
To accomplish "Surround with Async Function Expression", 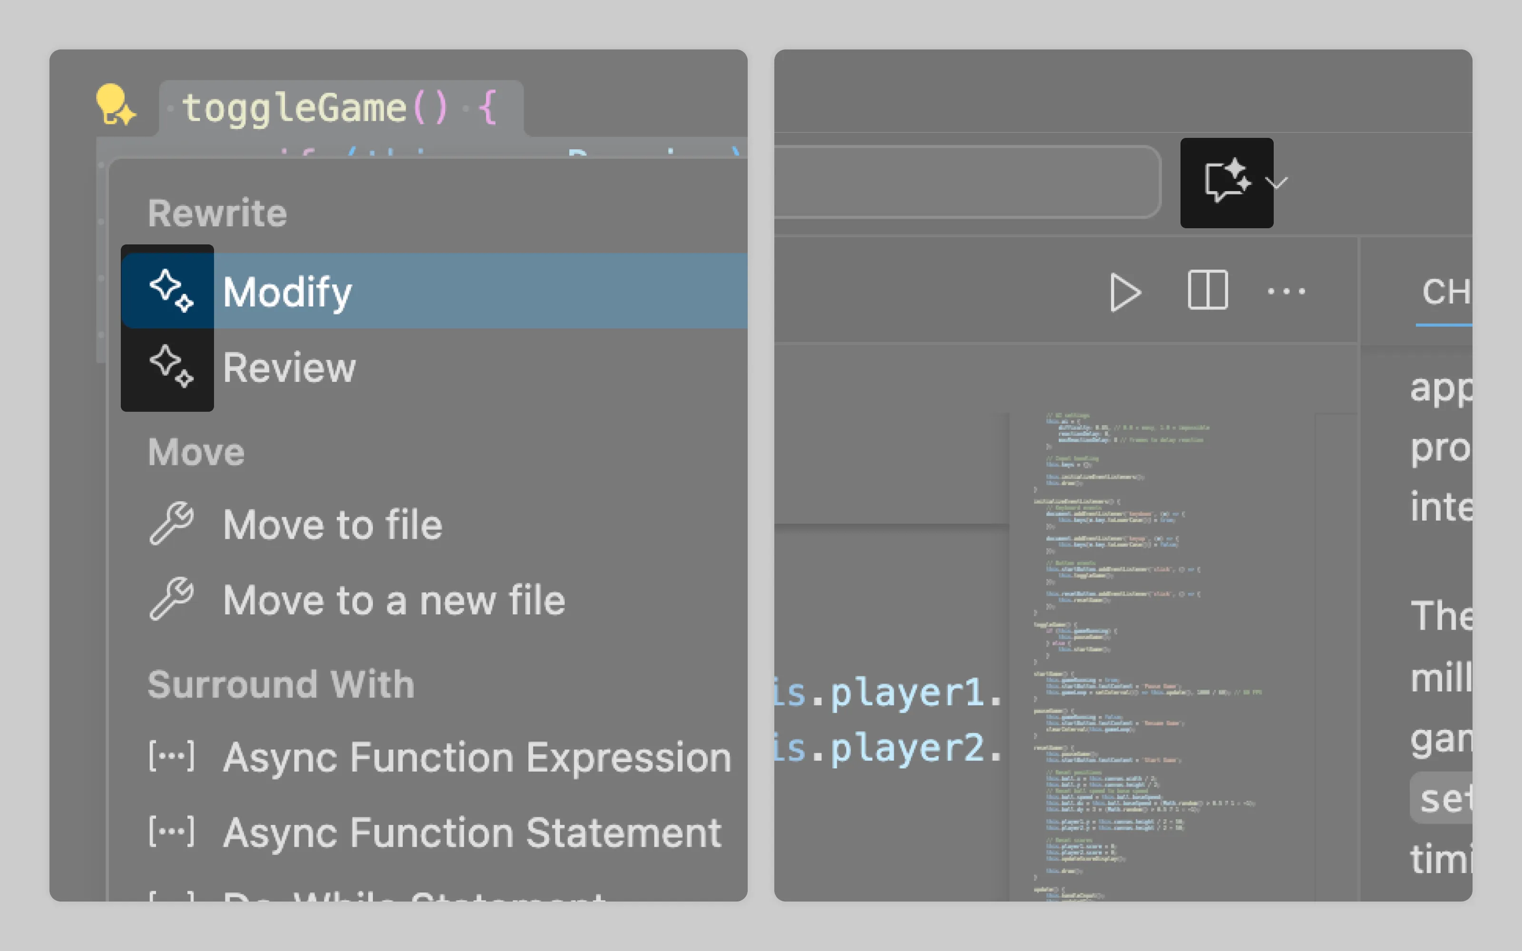I will 478,757.
